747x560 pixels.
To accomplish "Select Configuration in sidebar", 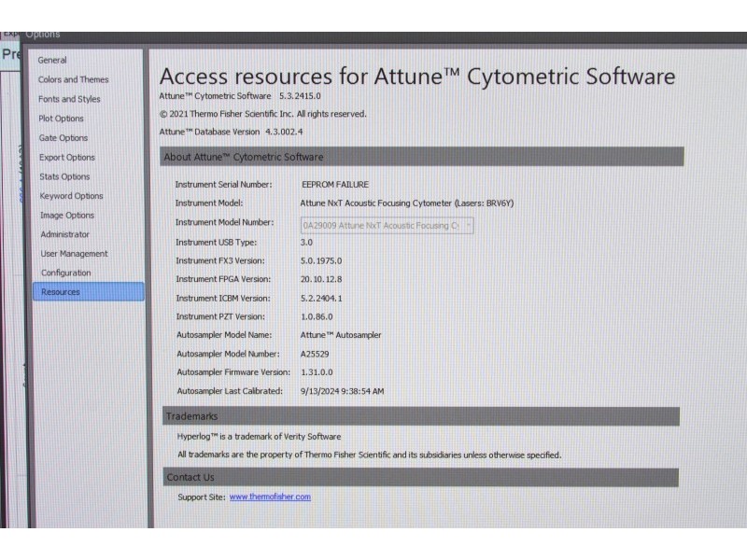I will pos(65,273).
